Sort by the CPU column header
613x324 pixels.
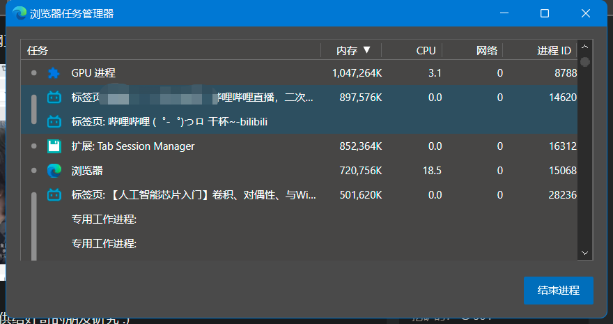pos(412,50)
